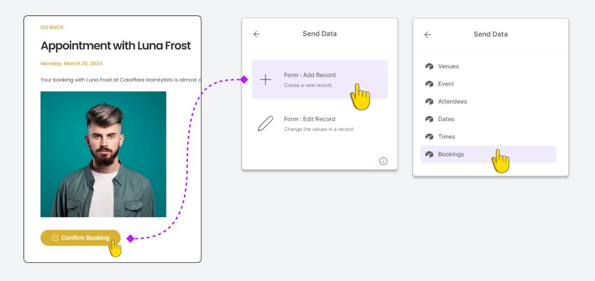Select Form : Add Record option
The width and height of the screenshot is (595, 281).
coord(319,80)
